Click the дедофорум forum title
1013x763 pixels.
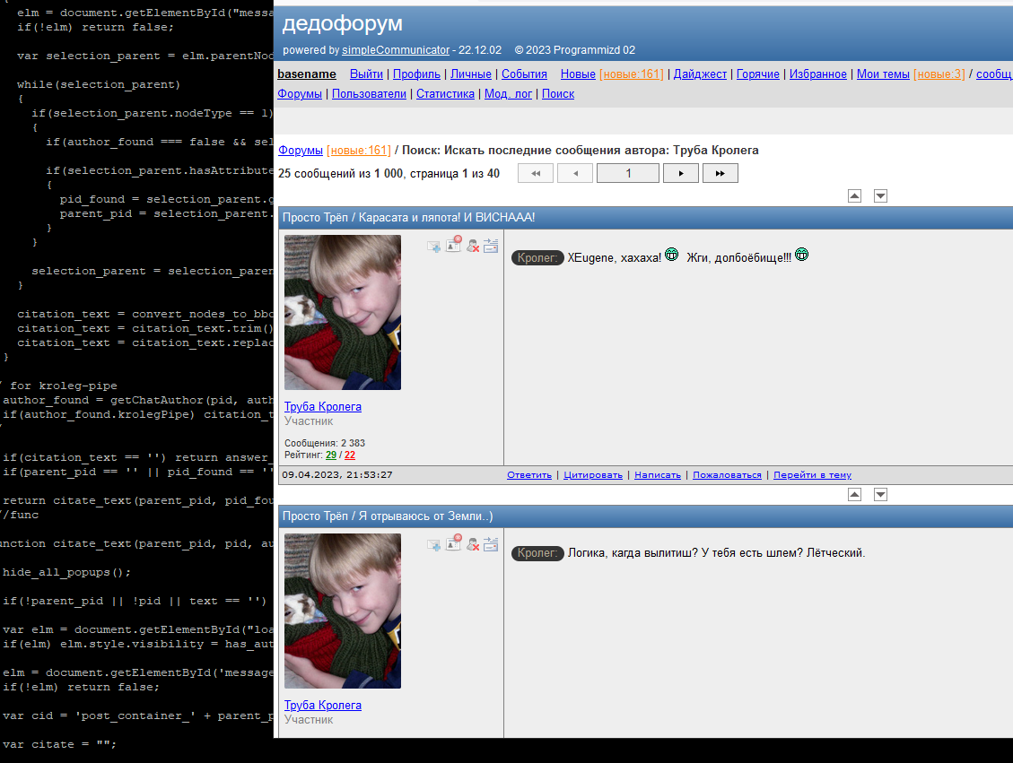pyautogui.click(x=343, y=23)
